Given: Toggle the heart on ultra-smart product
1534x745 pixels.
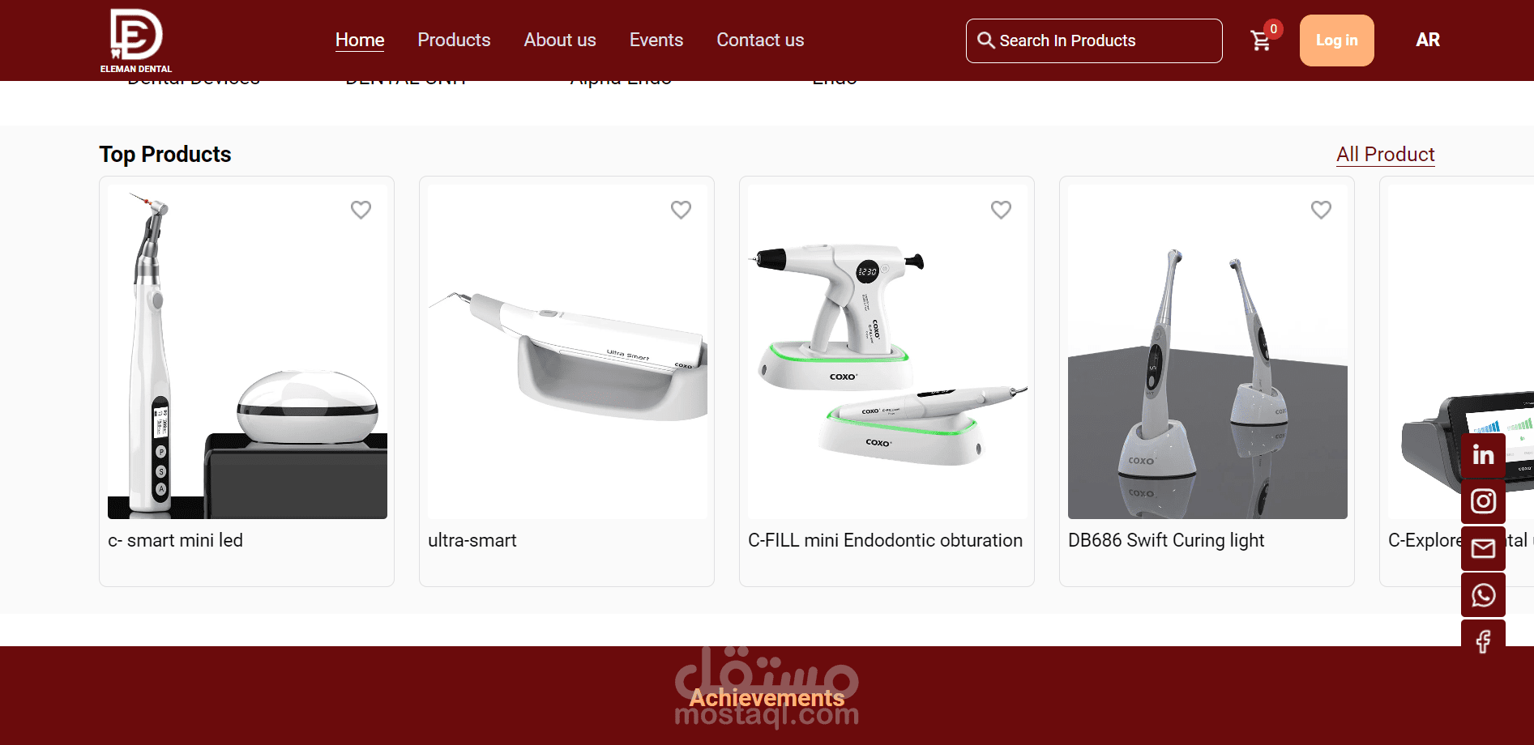Looking at the screenshot, I should tap(681, 210).
